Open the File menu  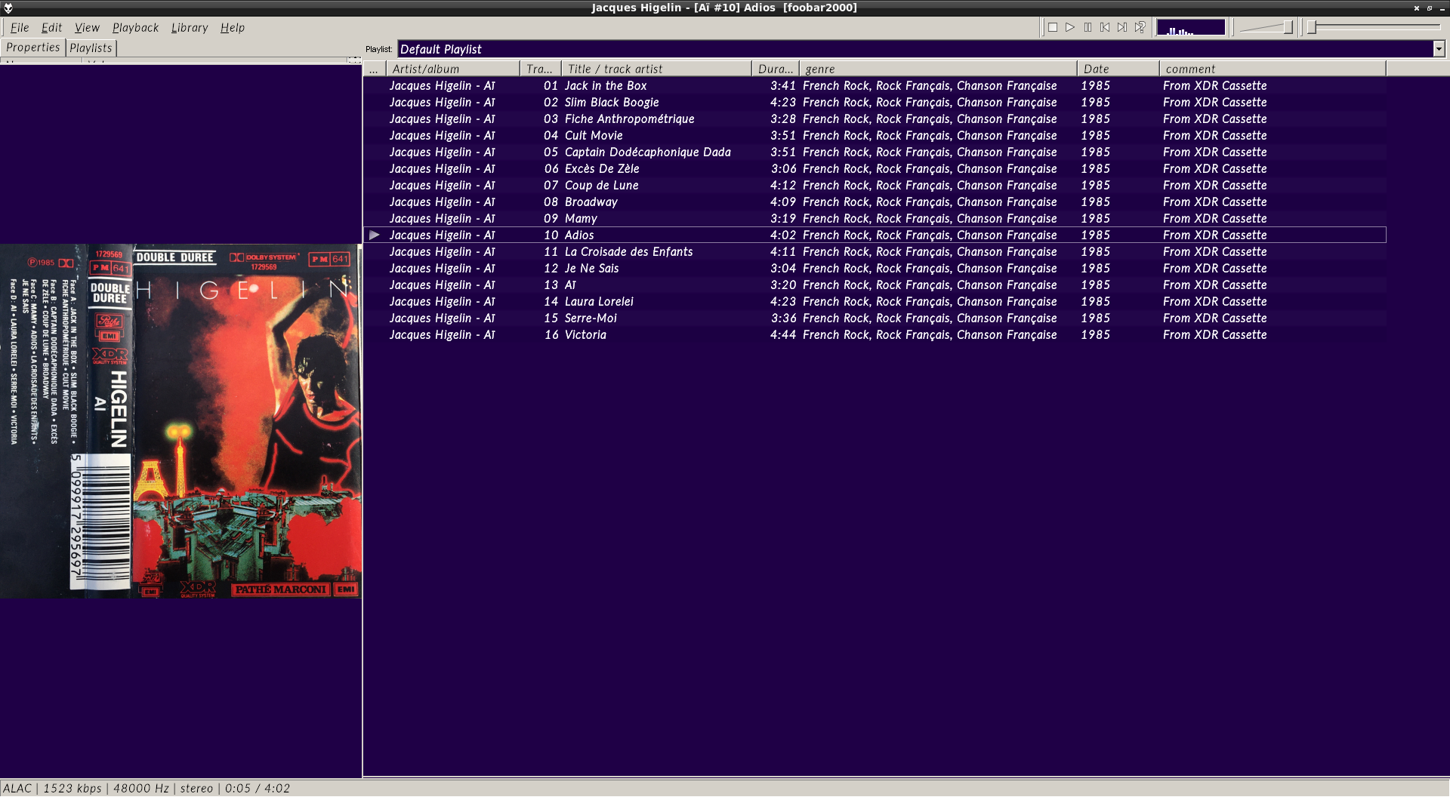[20, 27]
